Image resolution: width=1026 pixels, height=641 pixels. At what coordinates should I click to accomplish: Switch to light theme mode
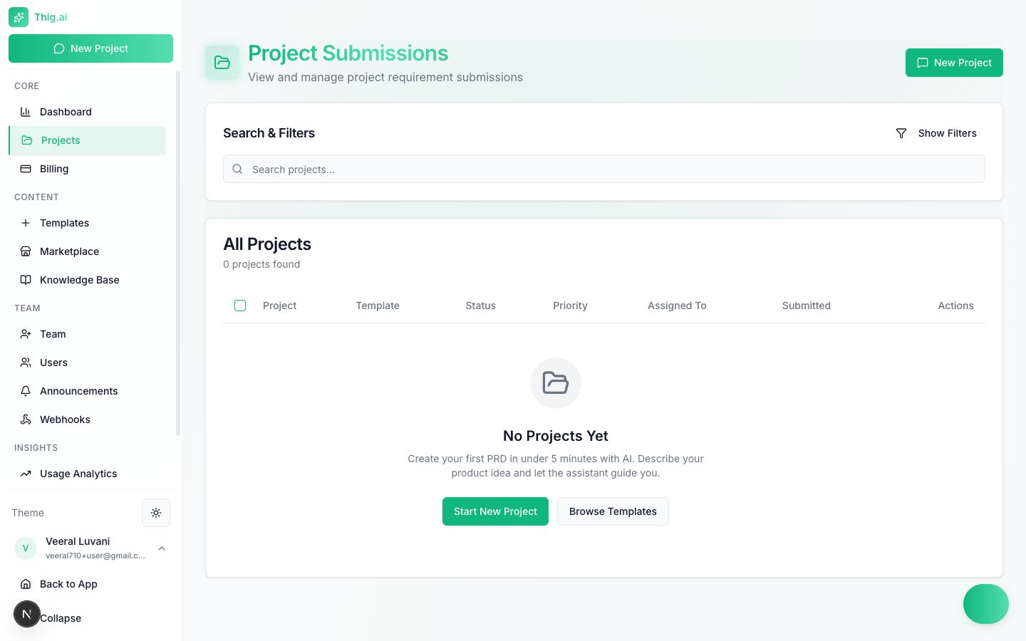pyautogui.click(x=156, y=513)
